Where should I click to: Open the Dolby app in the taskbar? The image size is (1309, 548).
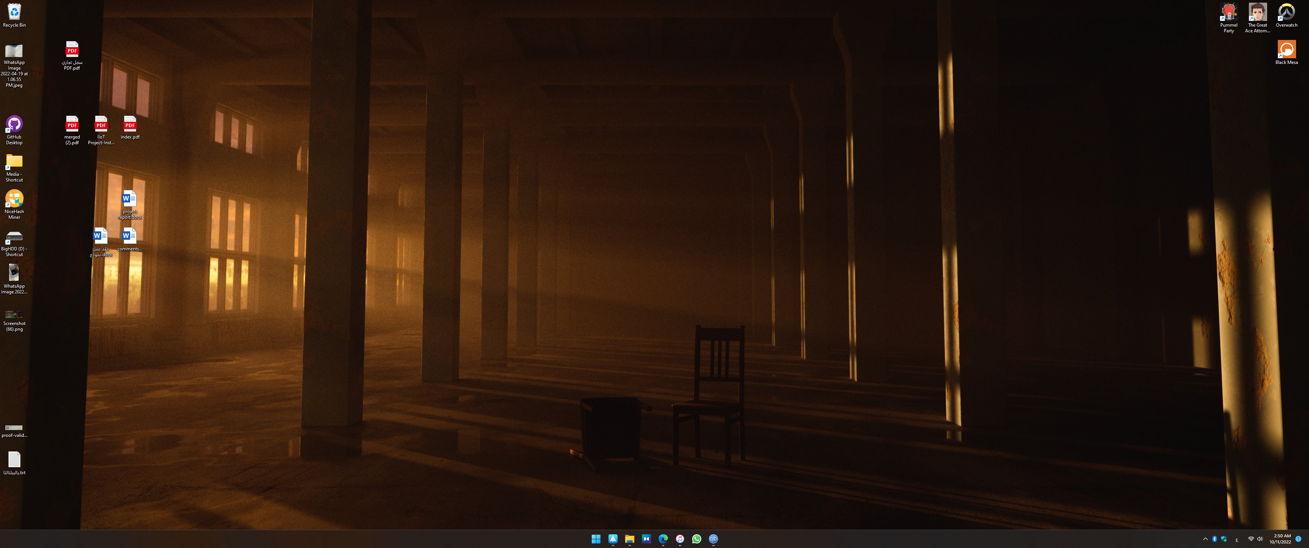click(647, 539)
